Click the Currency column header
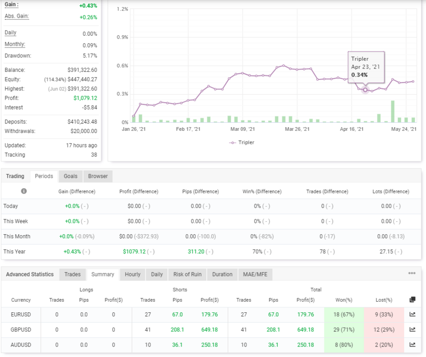Viewport: 426px width, 357px height. [x=21, y=300]
